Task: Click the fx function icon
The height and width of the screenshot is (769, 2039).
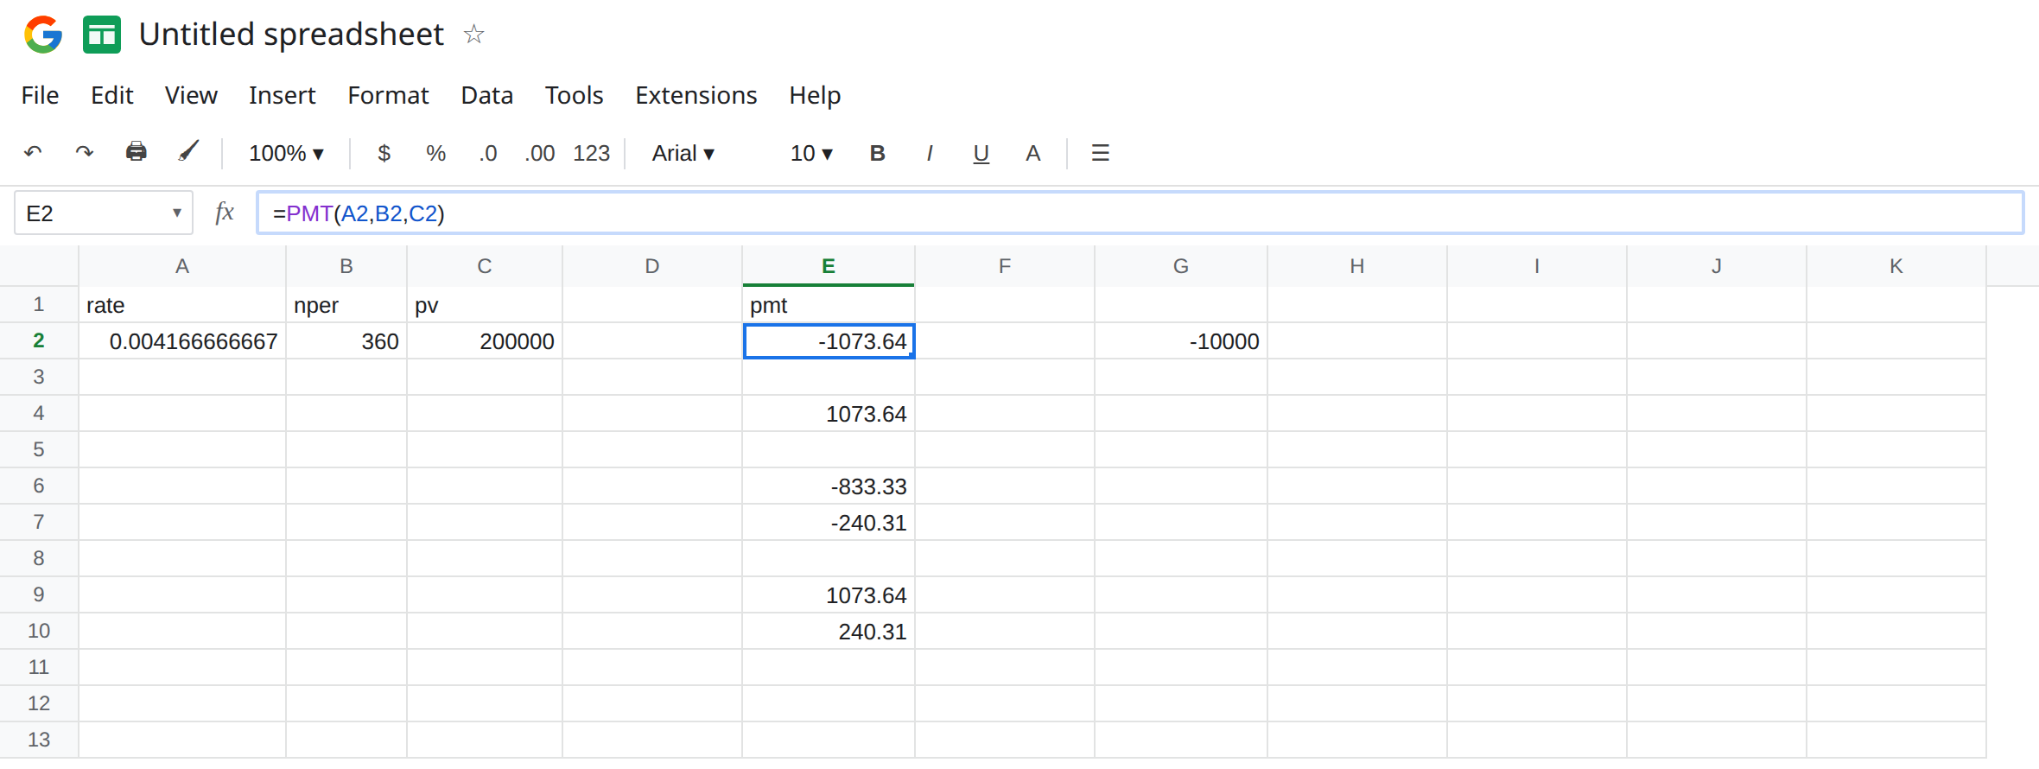Action: [x=225, y=213]
